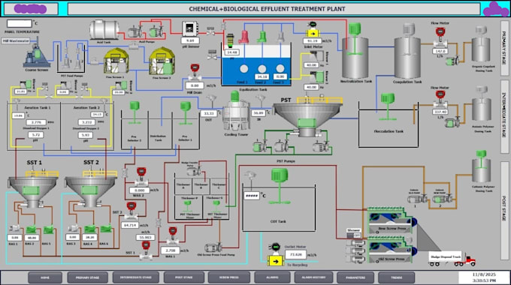
Task: Click the WAS 1 flow value 2.708
Action: click(x=170, y=250)
